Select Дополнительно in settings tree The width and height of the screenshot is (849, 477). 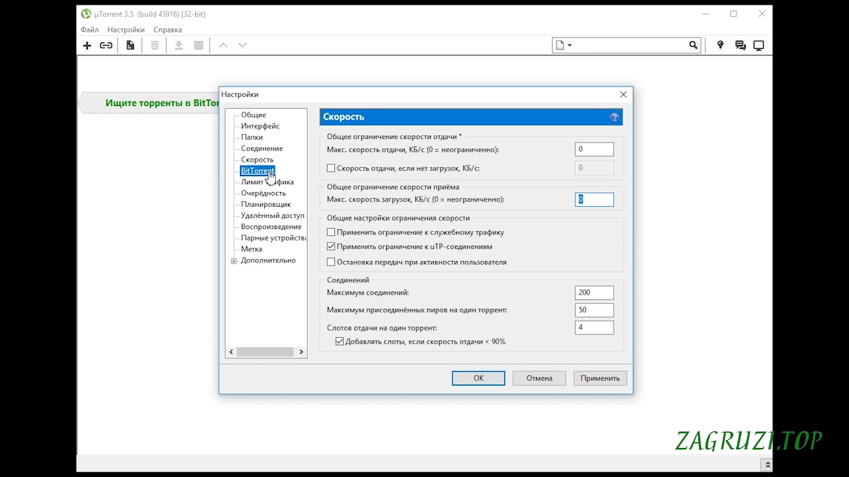pos(268,260)
